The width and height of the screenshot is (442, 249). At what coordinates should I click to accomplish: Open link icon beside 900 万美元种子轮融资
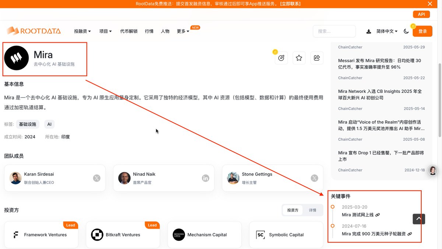410,234
